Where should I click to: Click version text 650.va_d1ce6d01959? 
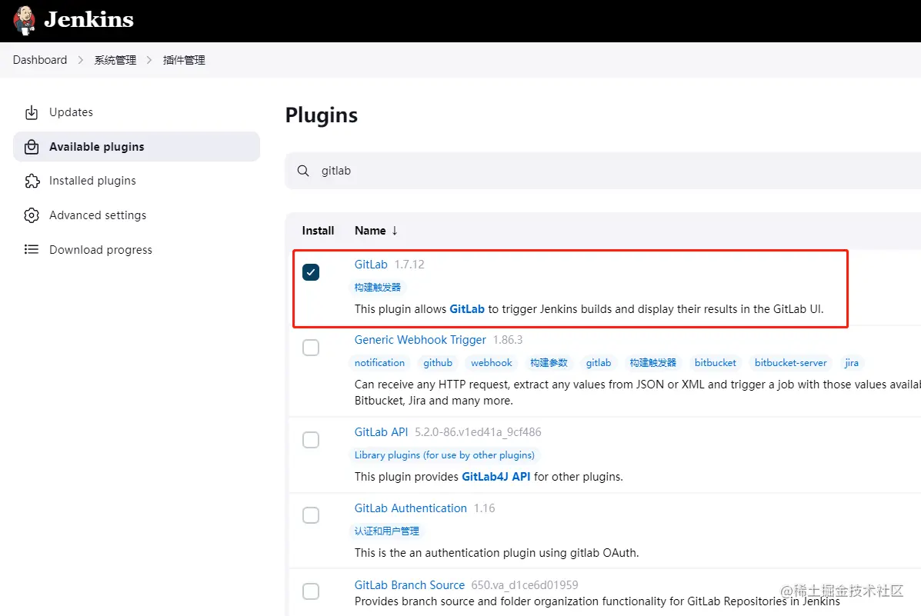point(525,585)
